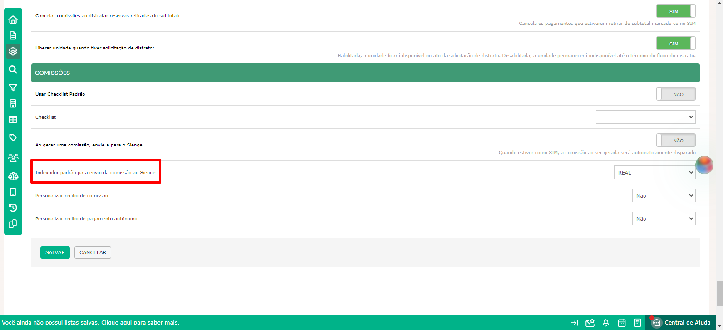Open the document icon in sidebar
The height and width of the screenshot is (330, 723).
[13, 35]
